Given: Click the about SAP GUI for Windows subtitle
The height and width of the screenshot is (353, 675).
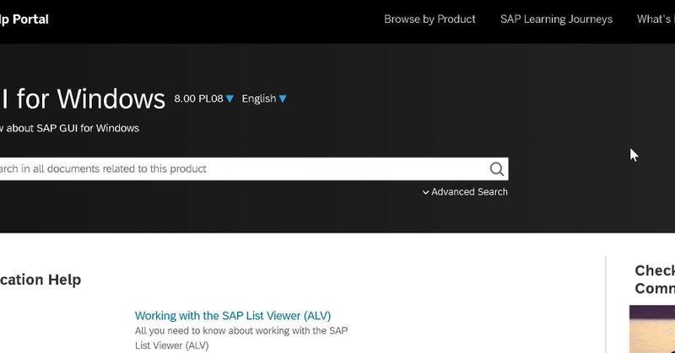Looking at the screenshot, I should pyautogui.click(x=69, y=128).
